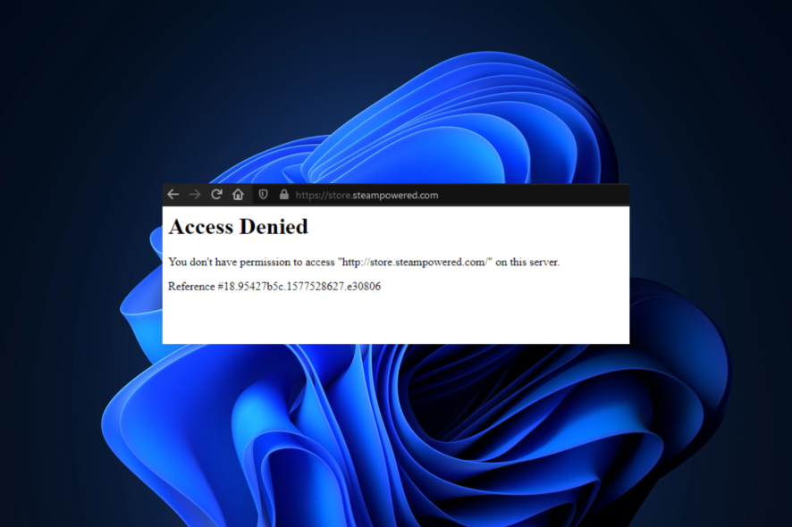The image size is (792, 527).
Task: Go back with the browser back arrow
Action: click(x=173, y=195)
